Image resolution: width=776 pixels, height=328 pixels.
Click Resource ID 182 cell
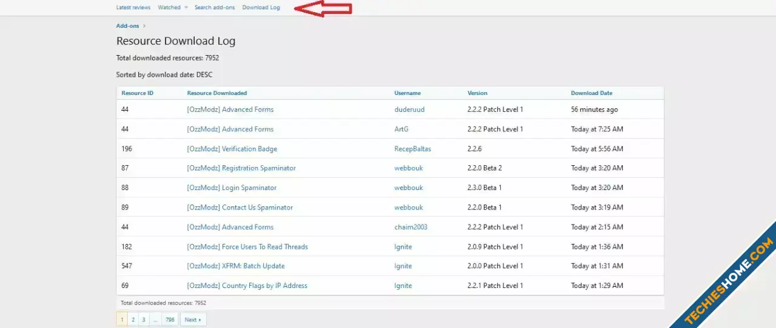pyautogui.click(x=127, y=247)
